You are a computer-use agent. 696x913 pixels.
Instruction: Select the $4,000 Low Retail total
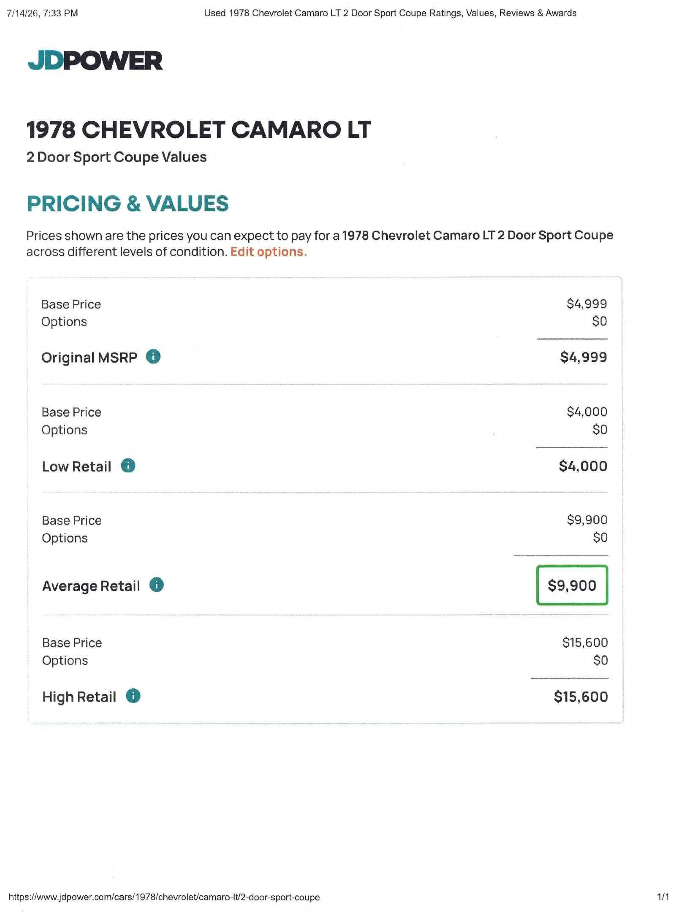tap(583, 466)
